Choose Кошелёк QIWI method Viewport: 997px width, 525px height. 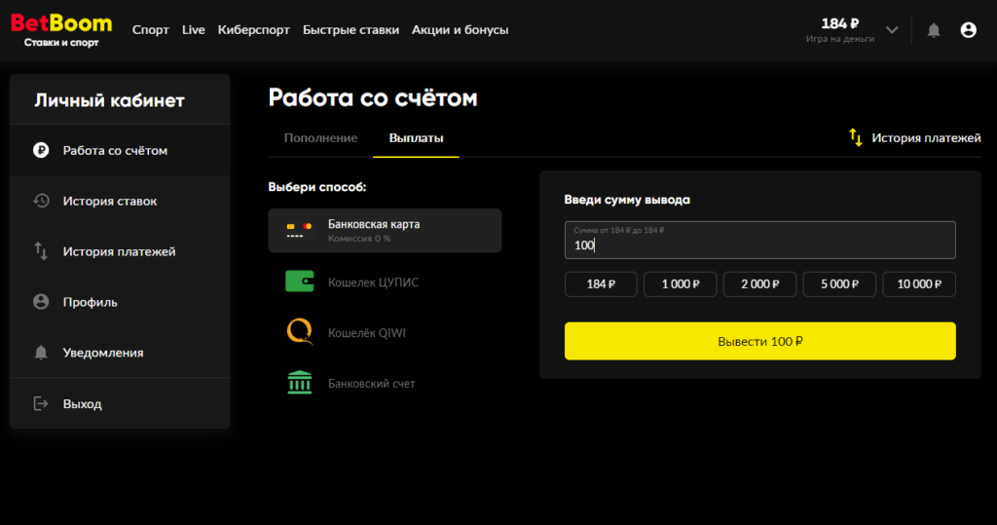click(385, 332)
